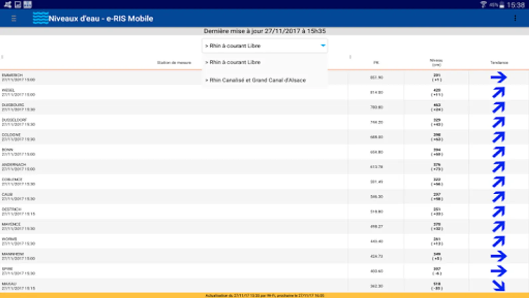
Task: Open the first notification icon in status bar
Action: click(7, 5)
